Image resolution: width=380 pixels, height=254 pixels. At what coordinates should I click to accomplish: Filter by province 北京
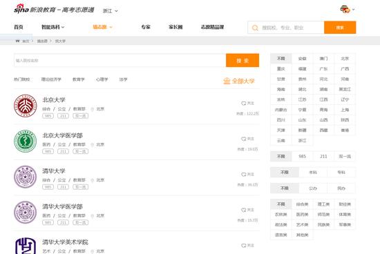coord(345,59)
